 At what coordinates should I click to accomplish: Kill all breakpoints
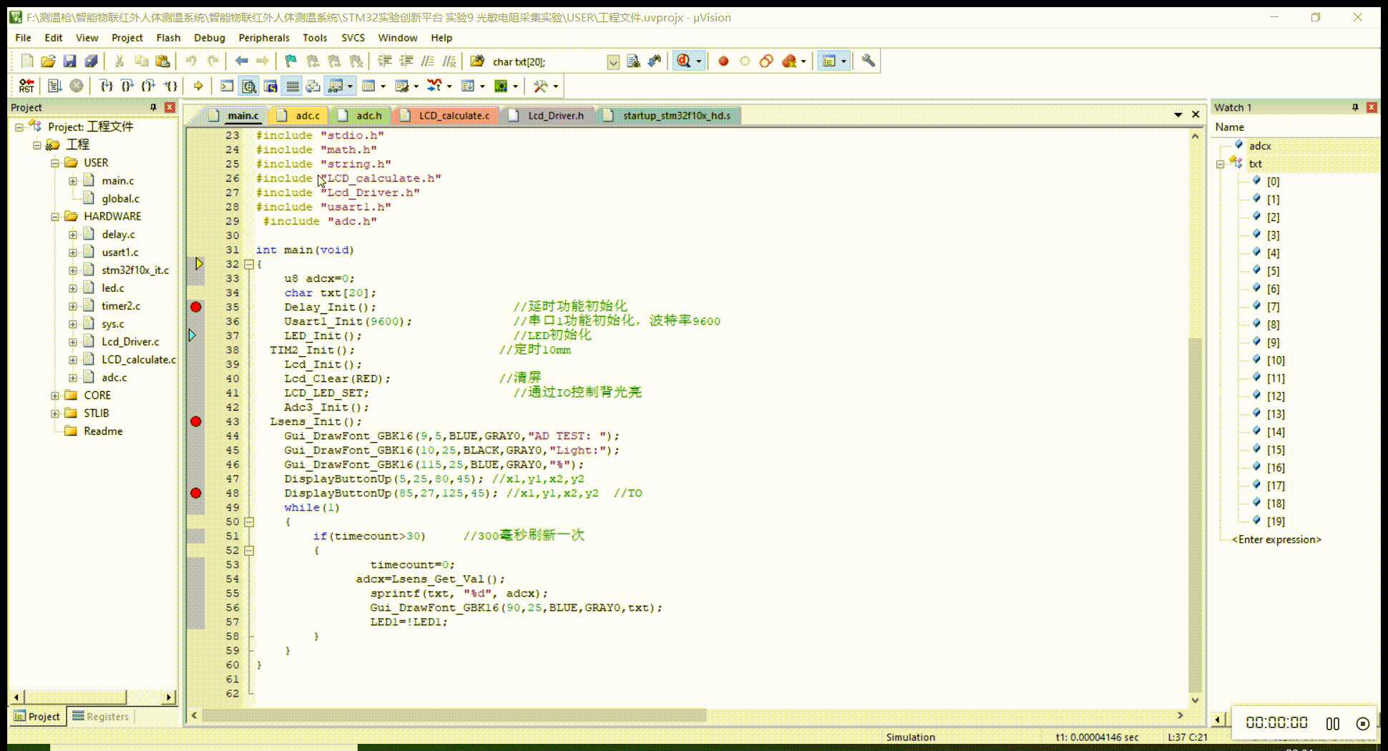[x=789, y=62]
